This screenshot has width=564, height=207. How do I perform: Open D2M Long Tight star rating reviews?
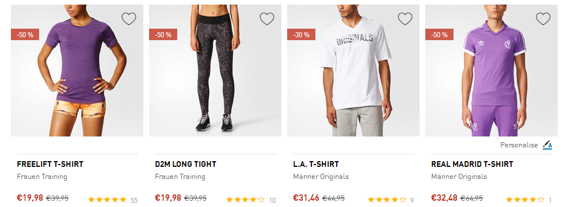(251, 200)
